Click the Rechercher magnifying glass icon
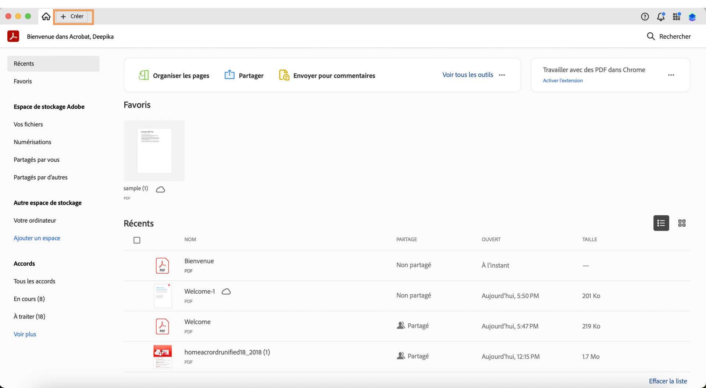 coord(650,36)
